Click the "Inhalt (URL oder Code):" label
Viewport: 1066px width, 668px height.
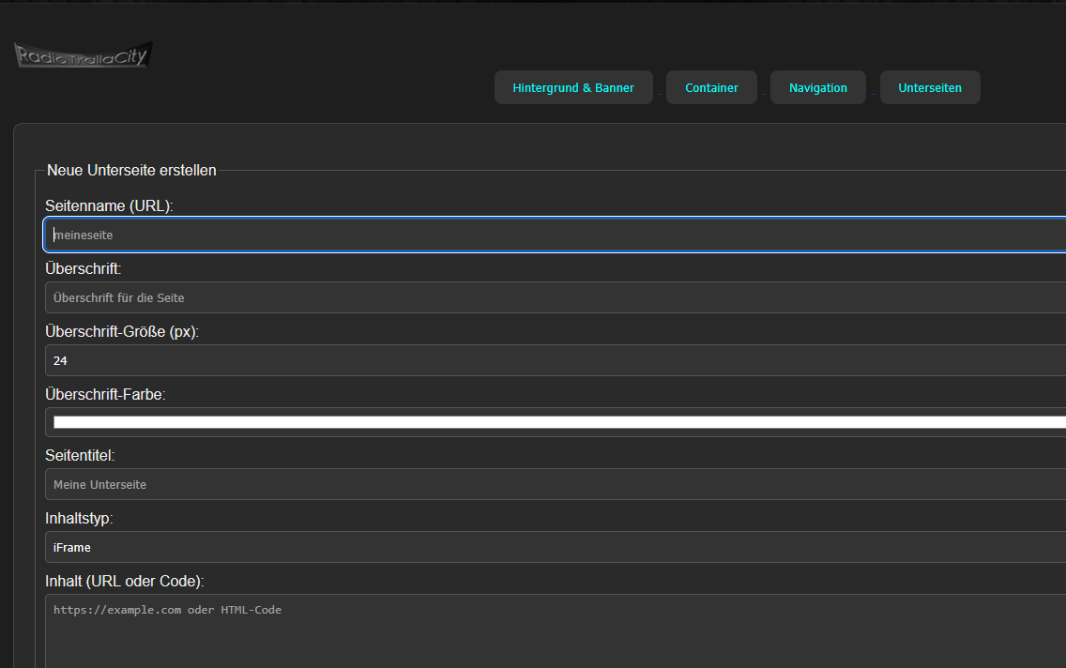pyautogui.click(x=125, y=581)
